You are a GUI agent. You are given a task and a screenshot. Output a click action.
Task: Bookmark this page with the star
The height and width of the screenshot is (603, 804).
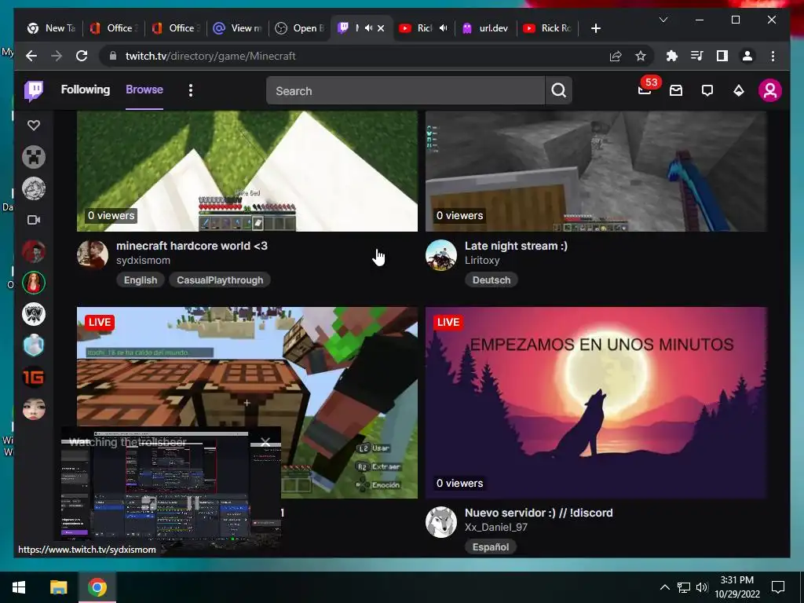(641, 56)
